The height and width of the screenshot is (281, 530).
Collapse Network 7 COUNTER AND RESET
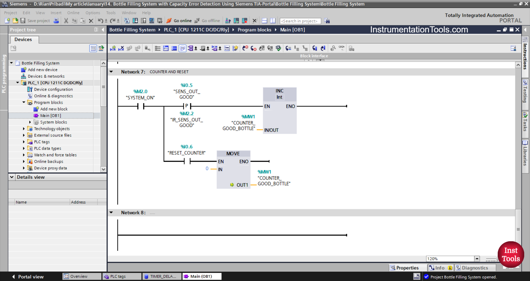tap(111, 71)
